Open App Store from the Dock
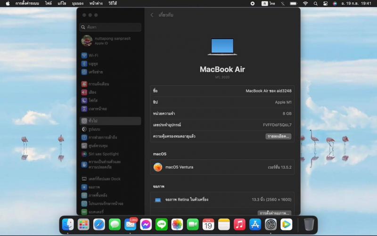The height and width of the screenshot is (236, 377). coord(255,225)
